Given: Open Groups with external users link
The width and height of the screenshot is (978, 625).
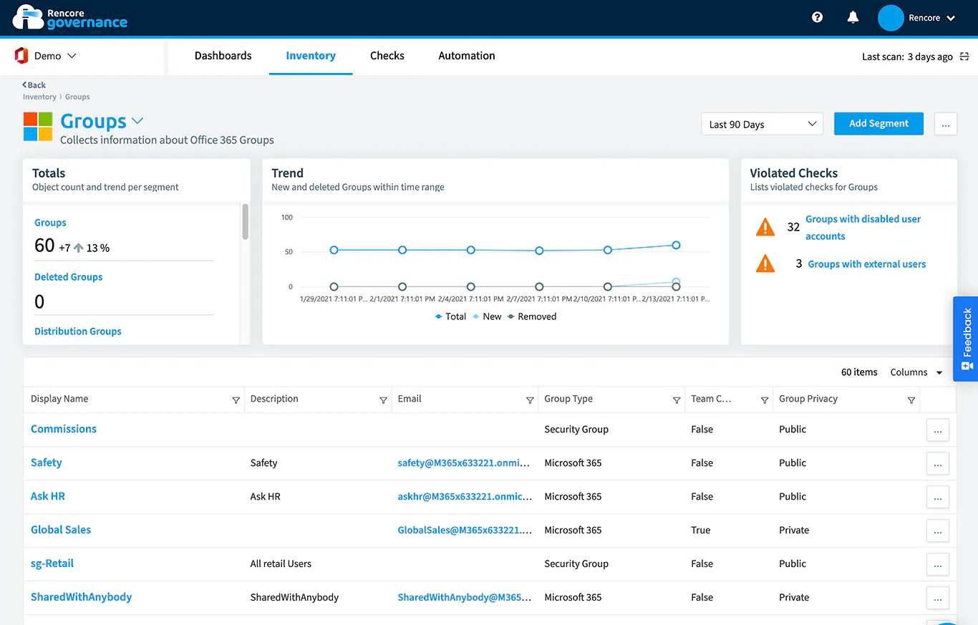Looking at the screenshot, I should pyautogui.click(x=867, y=264).
